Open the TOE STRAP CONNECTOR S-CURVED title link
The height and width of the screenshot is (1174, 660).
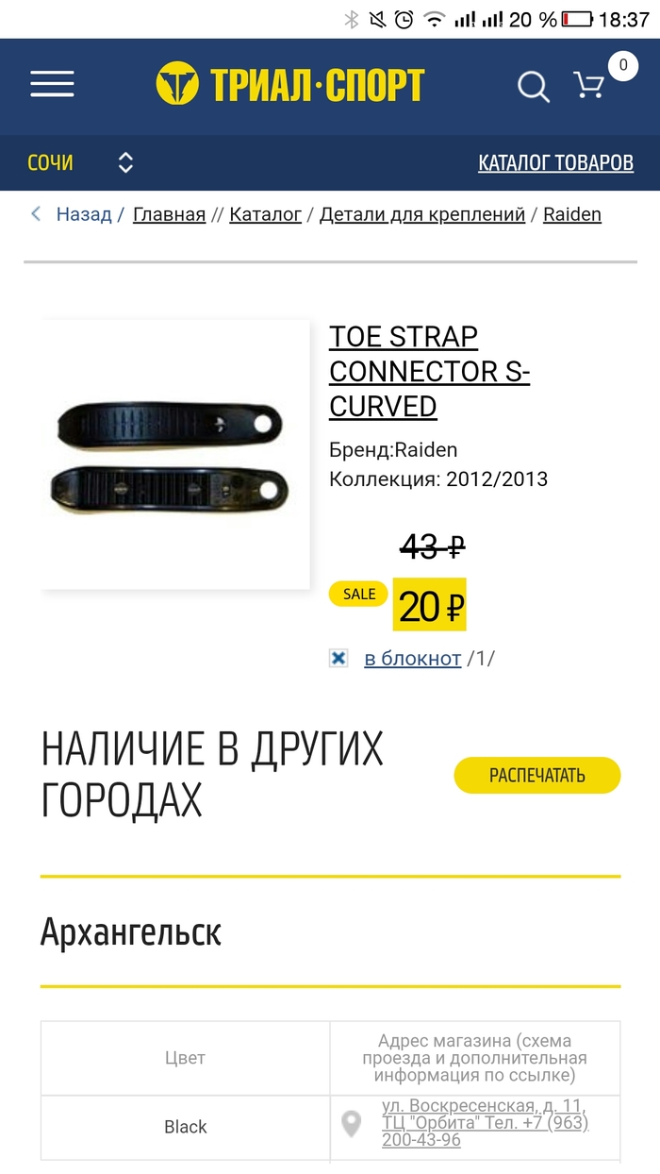(430, 372)
